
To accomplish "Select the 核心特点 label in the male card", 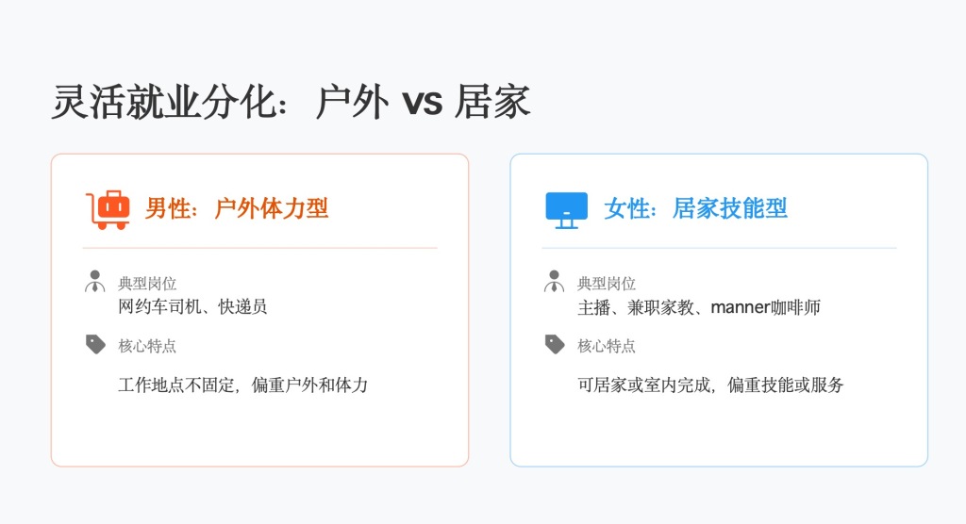I will click(147, 346).
